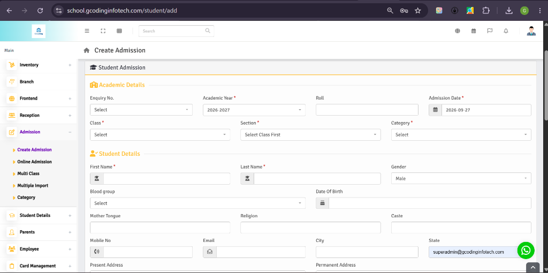Click the G Coding logo
The image size is (548, 273).
(39, 31)
